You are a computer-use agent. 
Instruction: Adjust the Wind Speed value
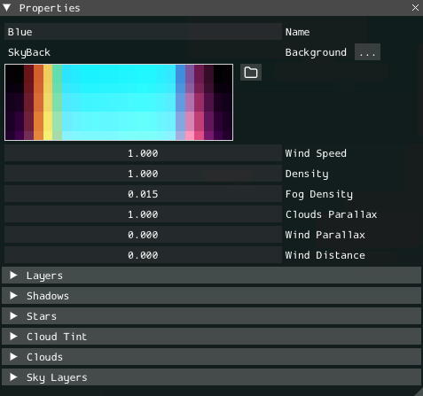pyautogui.click(x=143, y=153)
